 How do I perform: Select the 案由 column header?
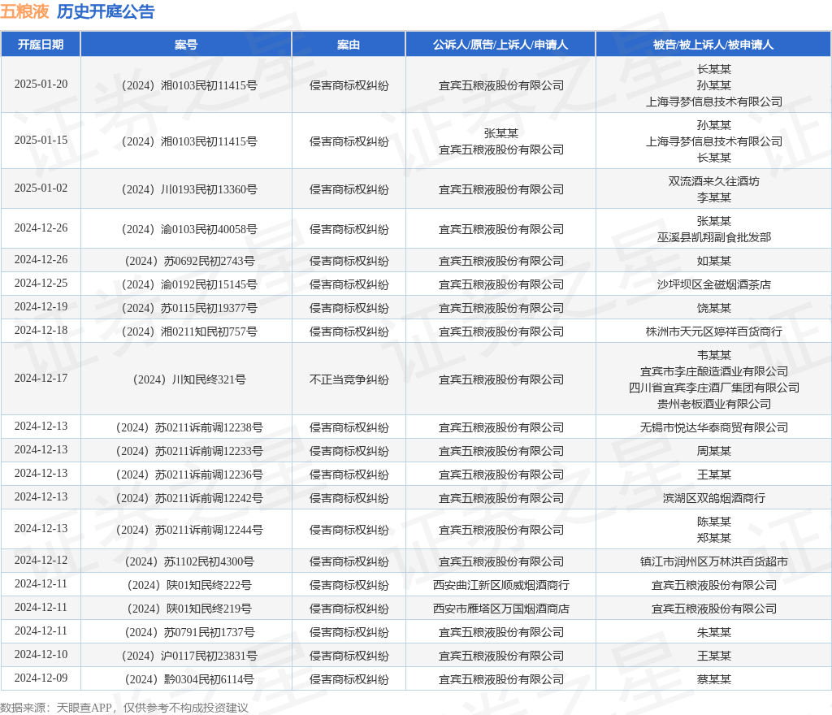coord(349,45)
